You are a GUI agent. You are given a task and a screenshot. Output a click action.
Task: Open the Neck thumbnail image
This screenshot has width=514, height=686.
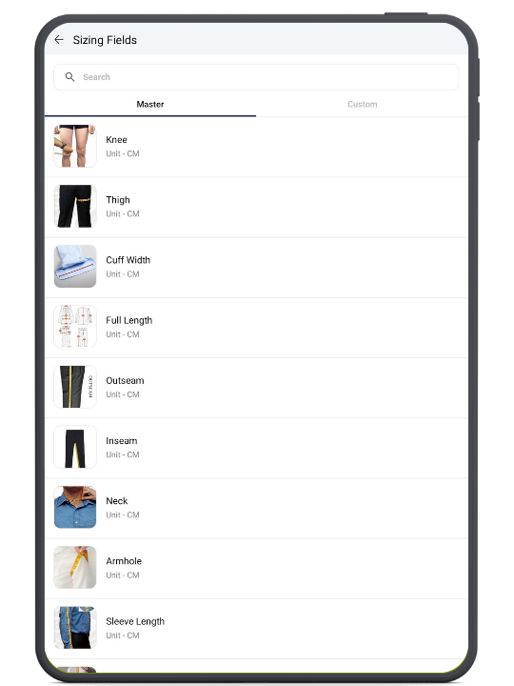point(75,507)
